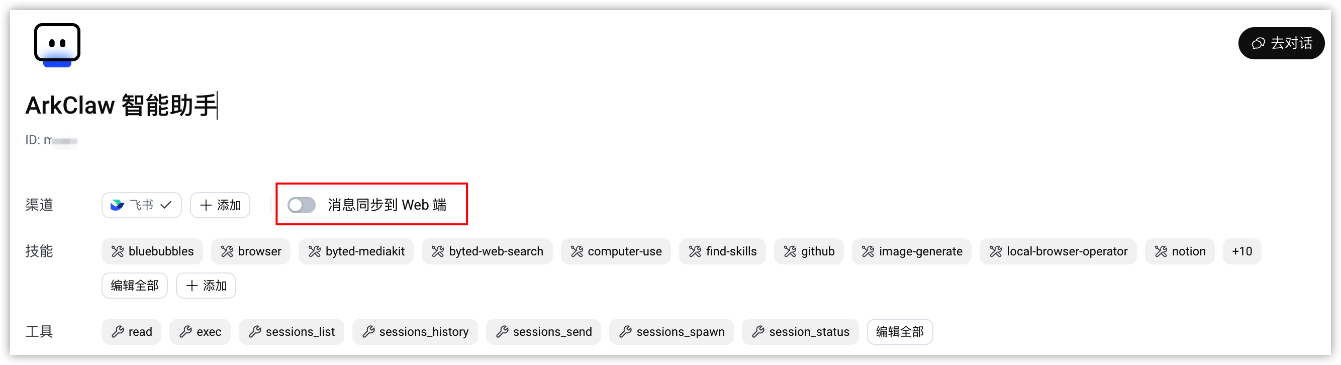Click the checkmark chevron beside 飞书
The height and width of the screenshot is (365, 1341).
coord(166,205)
